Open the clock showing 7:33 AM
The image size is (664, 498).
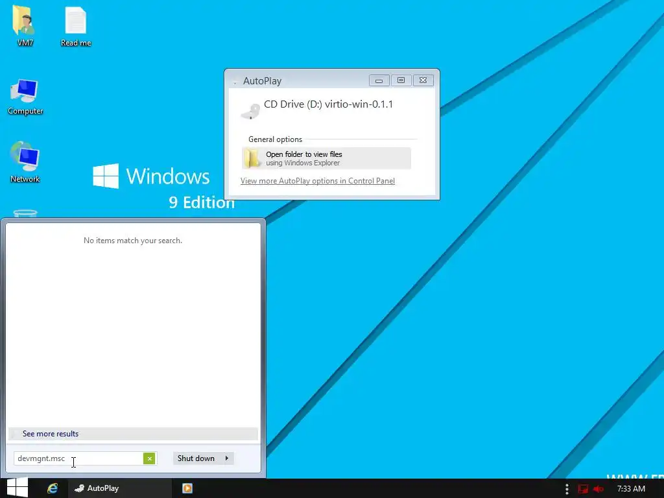pyautogui.click(x=631, y=489)
